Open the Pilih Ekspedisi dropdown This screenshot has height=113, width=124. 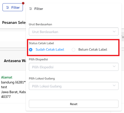[x=74, y=67]
